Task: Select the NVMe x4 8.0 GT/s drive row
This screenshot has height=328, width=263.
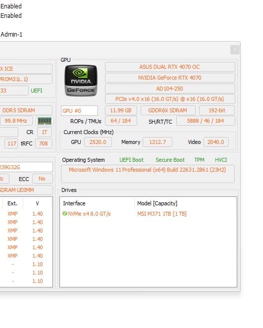Action: pyautogui.click(x=148, y=214)
